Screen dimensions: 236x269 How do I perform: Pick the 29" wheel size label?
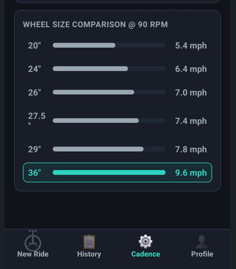35,149
